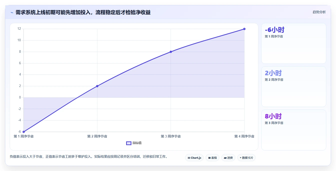This screenshot has height=171, width=336.
Task: Select the 表格 chip
Action: [x=212, y=158]
